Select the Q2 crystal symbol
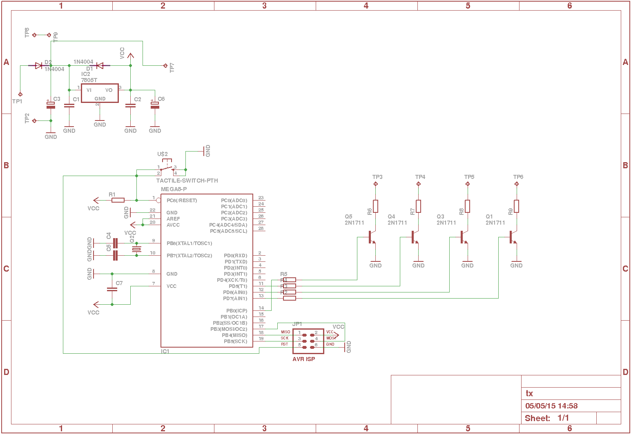The width and height of the screenshot is (631, 435). pos(136,250)
